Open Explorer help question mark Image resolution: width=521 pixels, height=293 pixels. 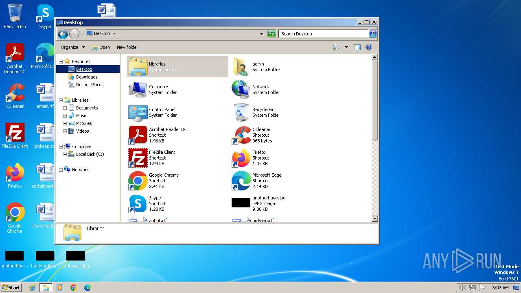point(369,47)
